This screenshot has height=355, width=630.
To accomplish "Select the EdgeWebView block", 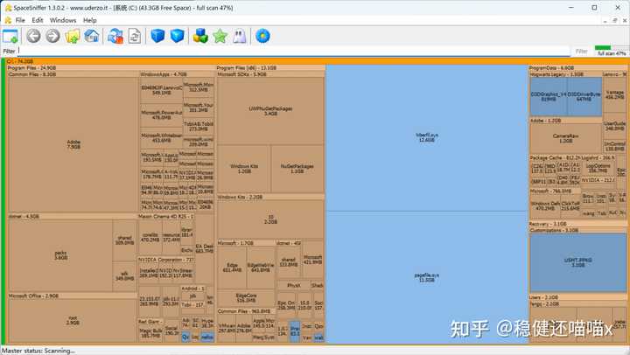I will (261, 268).
